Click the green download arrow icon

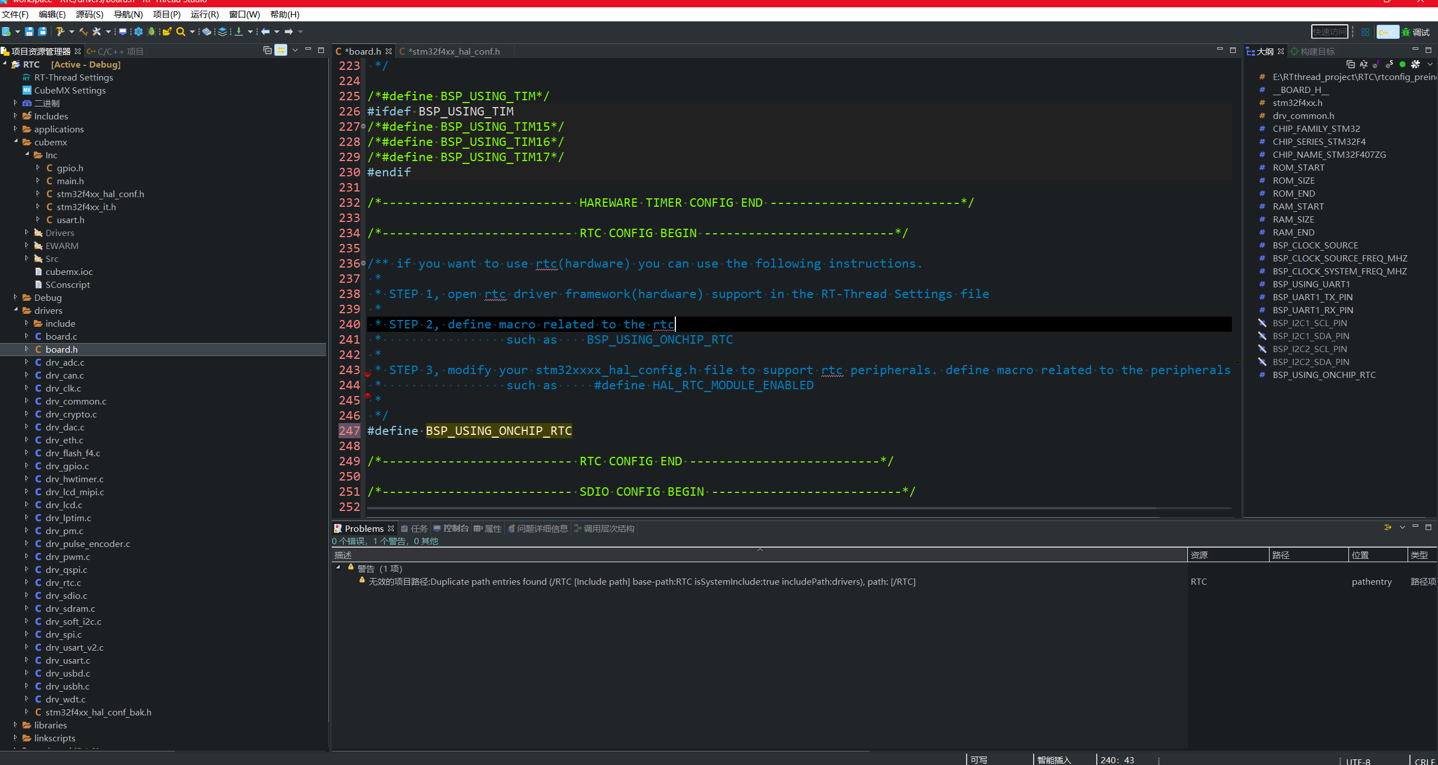(x=239, y=32)
